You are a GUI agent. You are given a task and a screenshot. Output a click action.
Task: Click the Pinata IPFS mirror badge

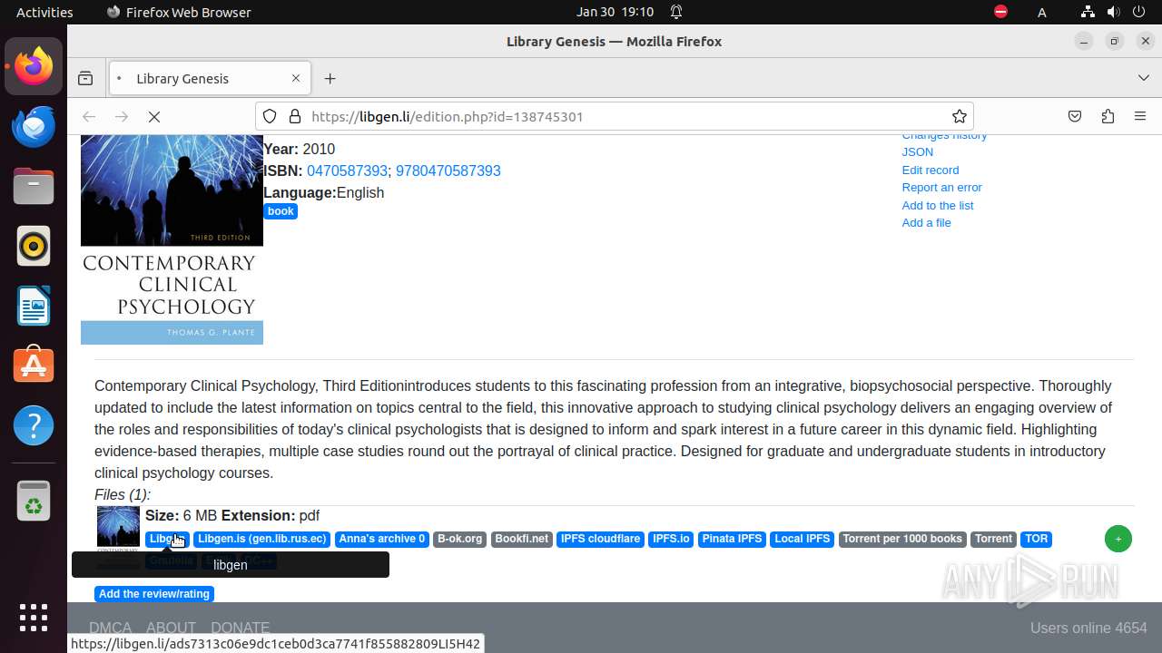tap(733, 539)
